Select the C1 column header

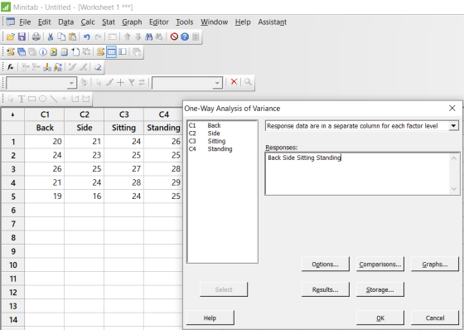(x=45, y=114)
